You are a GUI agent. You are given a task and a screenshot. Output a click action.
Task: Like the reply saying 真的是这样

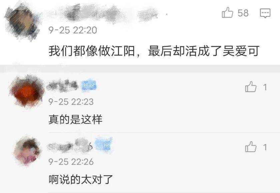[x=251, y=87]
